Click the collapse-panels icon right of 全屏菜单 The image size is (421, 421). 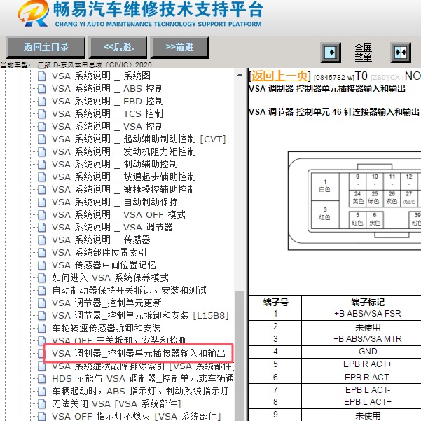pyautogui.click(x=401, y=52)
